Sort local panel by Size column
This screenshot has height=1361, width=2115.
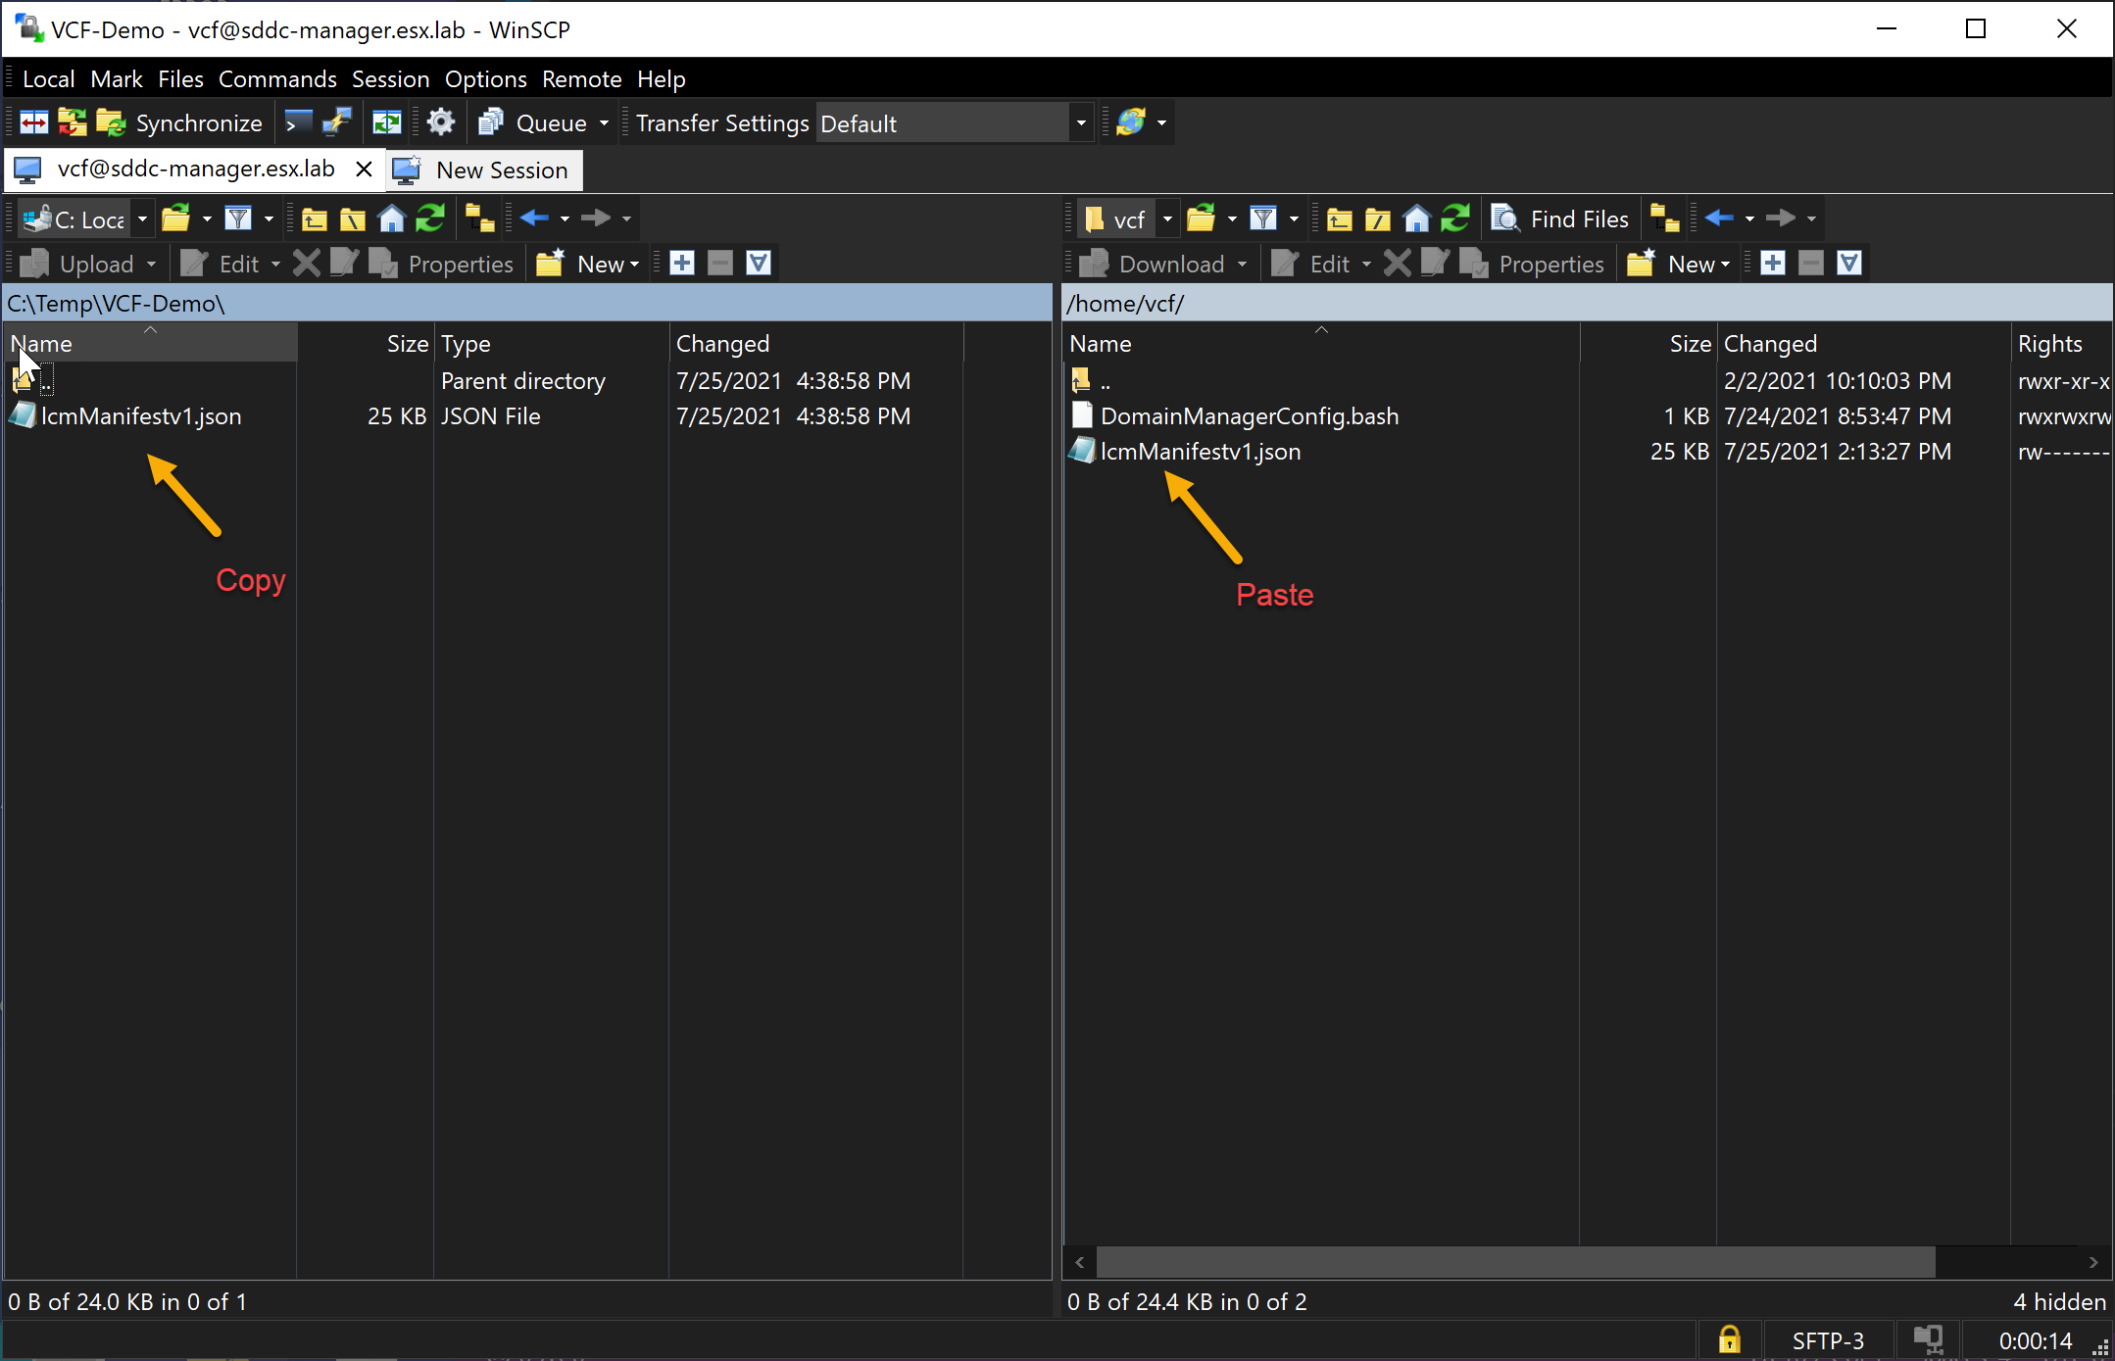(x=367, y=344)
